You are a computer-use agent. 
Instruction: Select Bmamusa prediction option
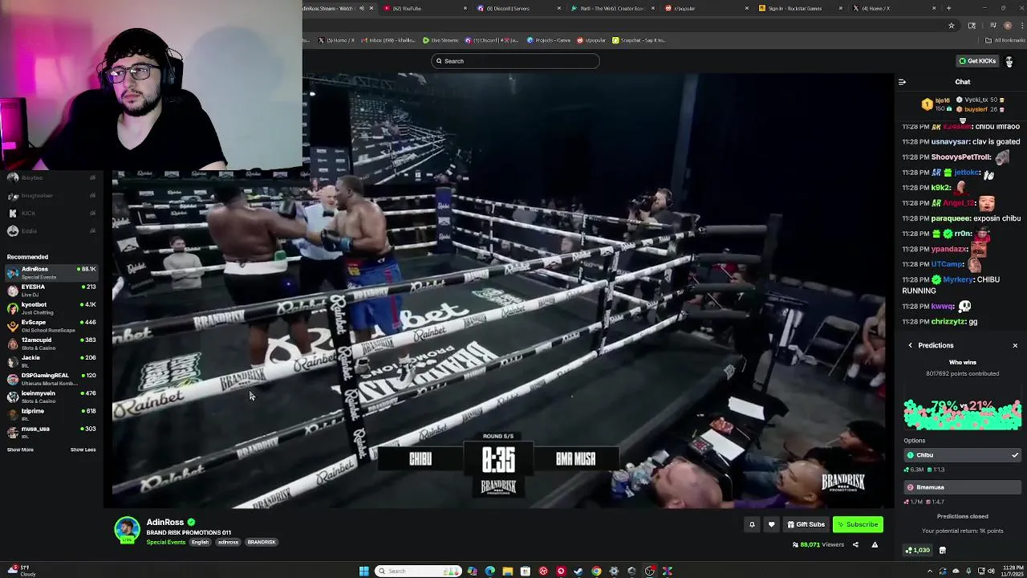pos(962,487)
